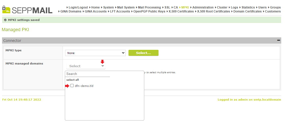Click the Customers menu link
The image size is (285, 124).
pos(273,11)
